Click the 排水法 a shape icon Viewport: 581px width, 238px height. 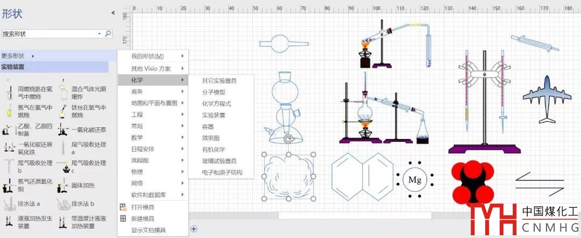(x=10, y=204)
